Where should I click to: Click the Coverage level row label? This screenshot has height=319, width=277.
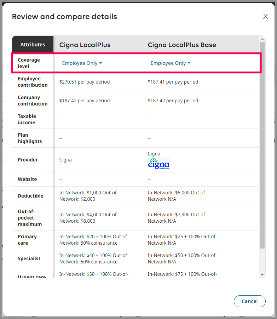(x=29, y=63)
